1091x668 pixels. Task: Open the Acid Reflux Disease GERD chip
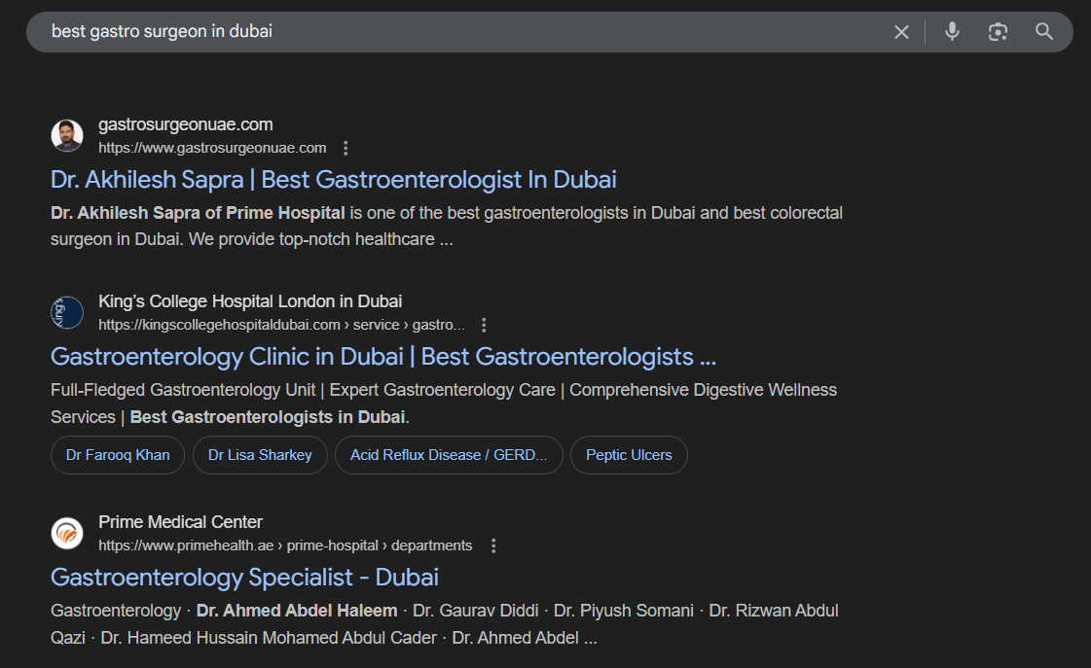pos(449,454)
